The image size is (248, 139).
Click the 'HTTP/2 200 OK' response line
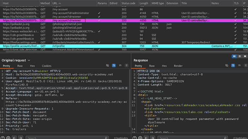[x=149, y=71]
